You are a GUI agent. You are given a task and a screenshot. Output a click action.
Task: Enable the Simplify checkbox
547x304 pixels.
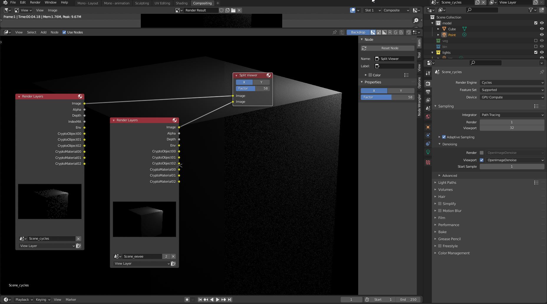[x=440, y=204]
